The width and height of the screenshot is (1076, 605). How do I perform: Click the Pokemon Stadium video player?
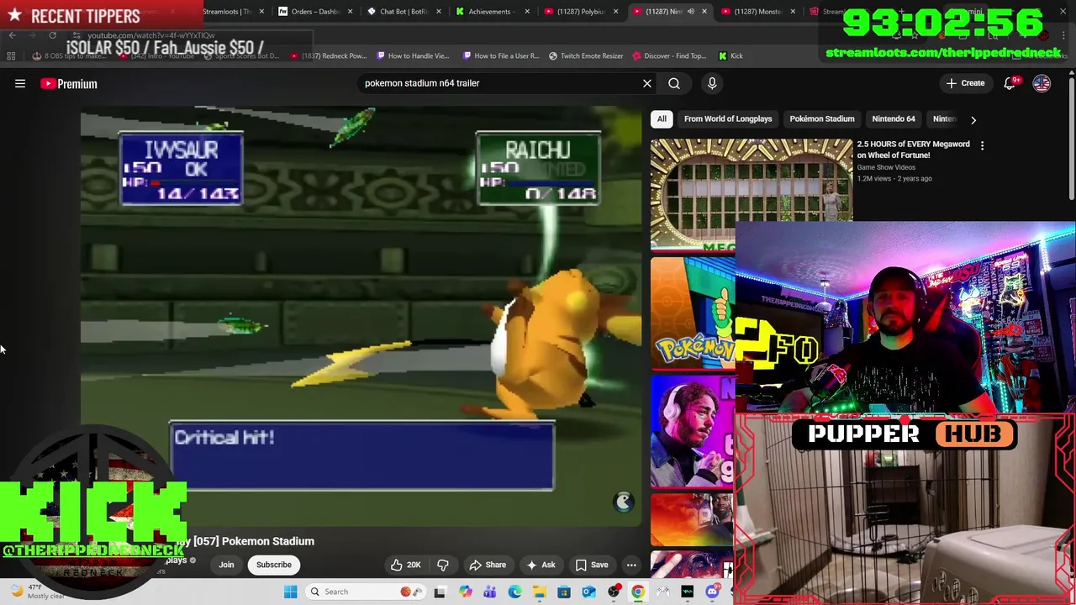point(361,315)
